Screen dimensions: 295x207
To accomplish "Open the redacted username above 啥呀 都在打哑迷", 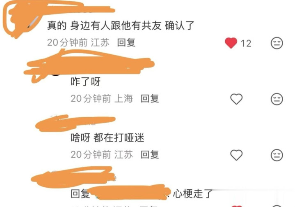I will (x=75, y=123).
